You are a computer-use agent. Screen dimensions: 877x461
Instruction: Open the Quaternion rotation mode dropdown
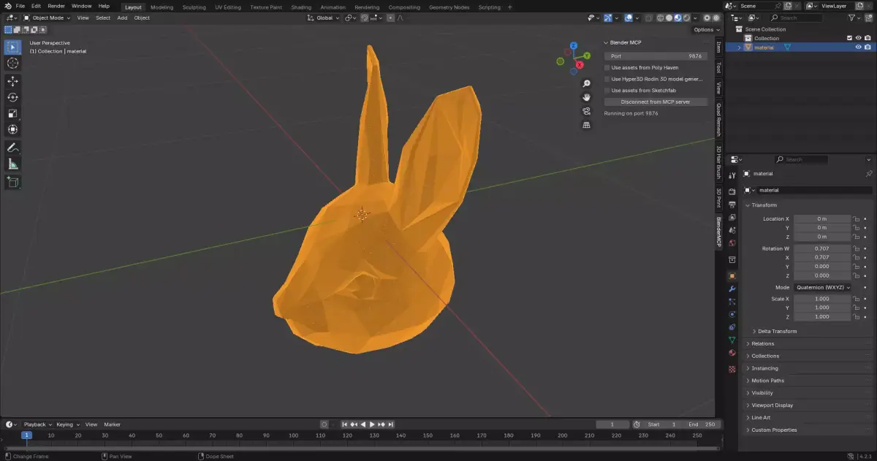[823, 287]
